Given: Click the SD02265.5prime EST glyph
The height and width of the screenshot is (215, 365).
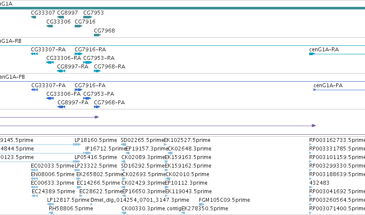Looking at the screenshot, I should point(124,144).
